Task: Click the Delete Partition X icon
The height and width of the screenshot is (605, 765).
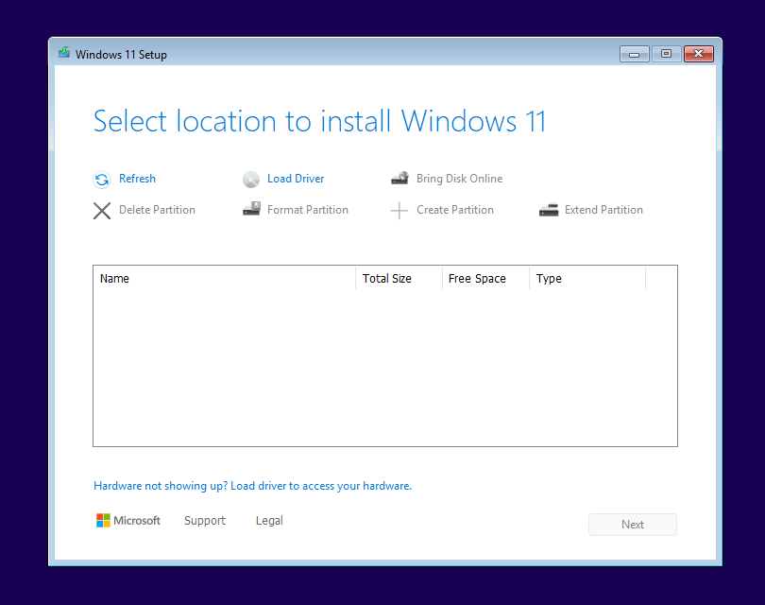Action: click(x=102, y=211)
